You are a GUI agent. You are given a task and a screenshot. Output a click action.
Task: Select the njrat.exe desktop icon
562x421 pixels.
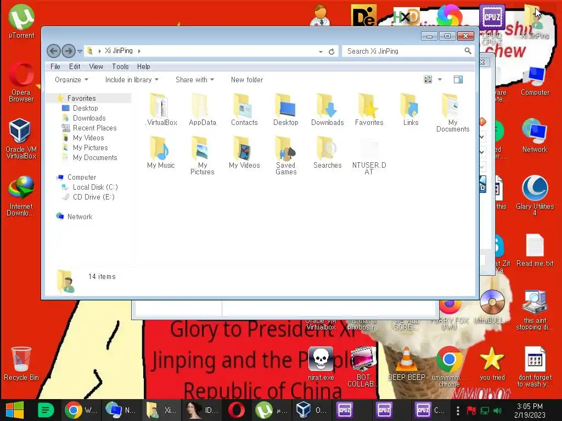[321, 363]
